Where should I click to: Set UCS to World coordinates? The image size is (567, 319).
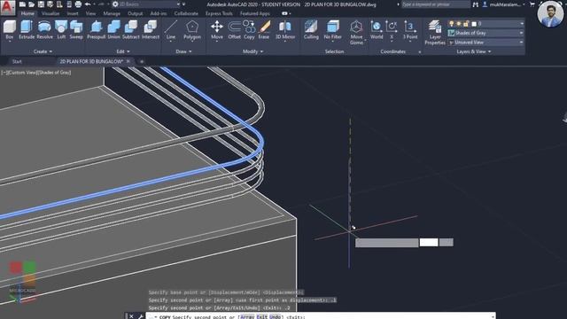[x=377, y=29]
